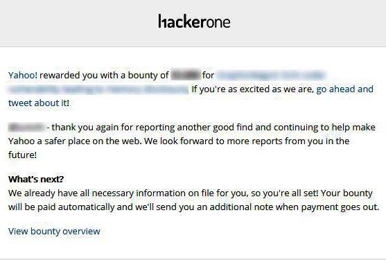Click the 'tweet about it!' link

[x=39, y=103]
